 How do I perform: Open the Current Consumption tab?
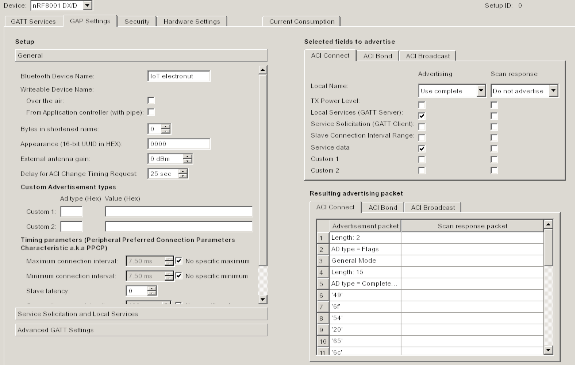[x=302, y=22]
